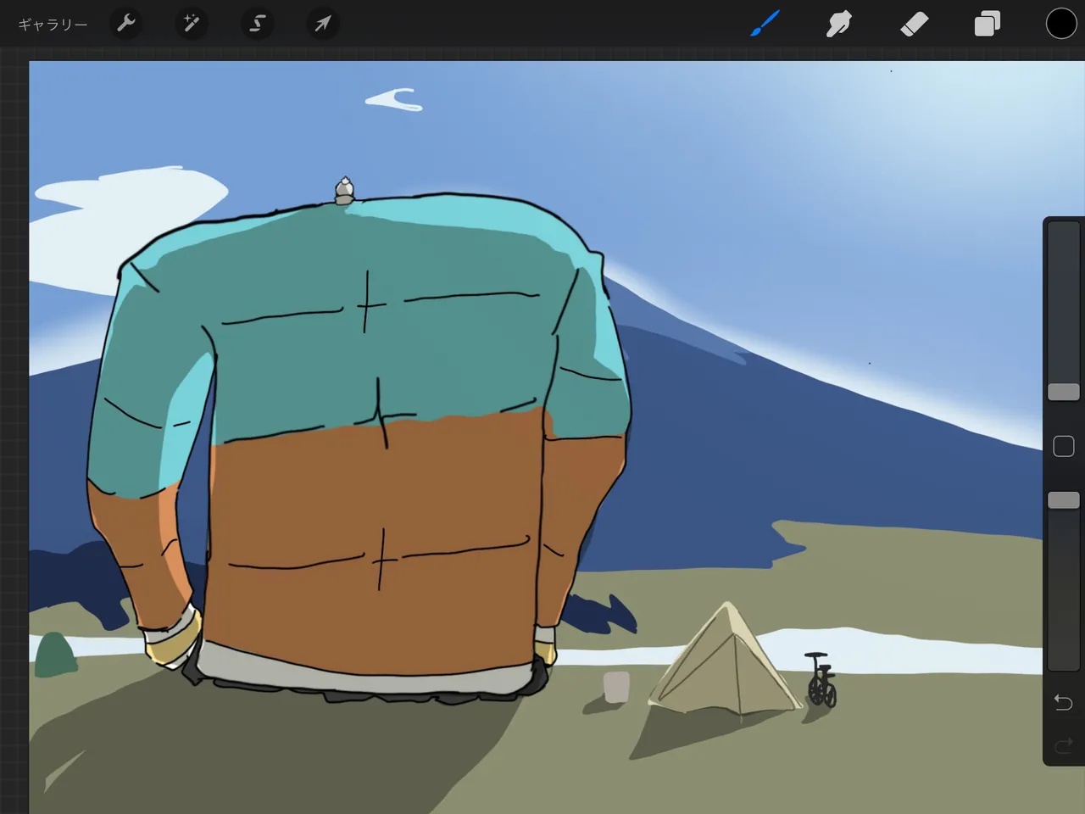Activate the Transform arrow tool
The height and width of the screenshot is (814, 1085).
[x=322, y=24]
